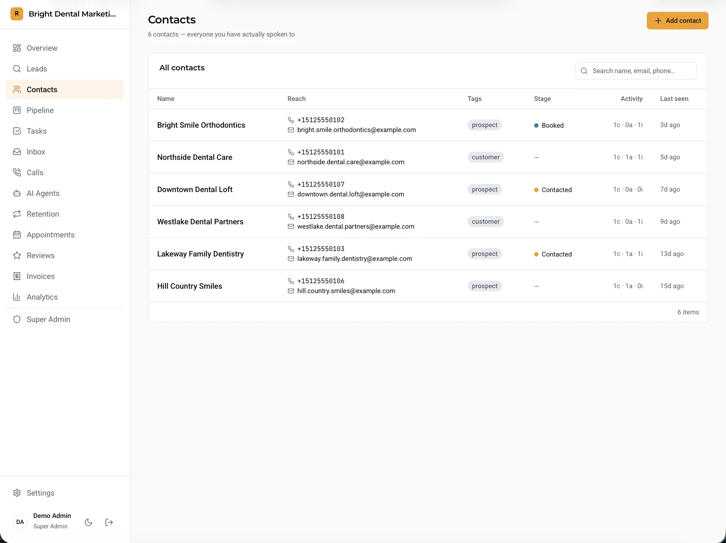The height and width of the screenshot is (543, 726).
Task: Click the Invoices receipt icon
Action: [17, 276]
